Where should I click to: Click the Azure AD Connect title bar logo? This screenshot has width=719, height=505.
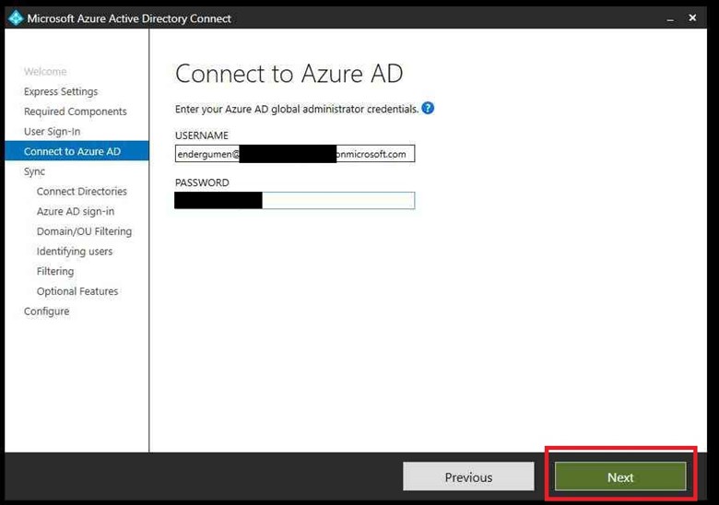[15, 18]
